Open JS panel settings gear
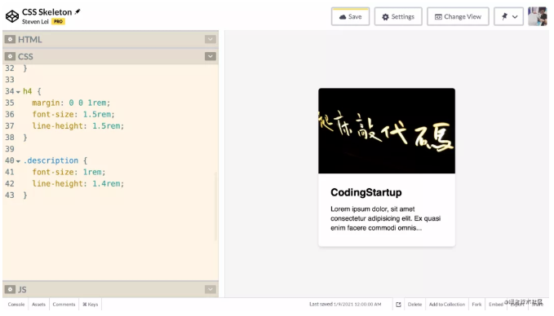This screenshot has width=554, height=316. 10,289
